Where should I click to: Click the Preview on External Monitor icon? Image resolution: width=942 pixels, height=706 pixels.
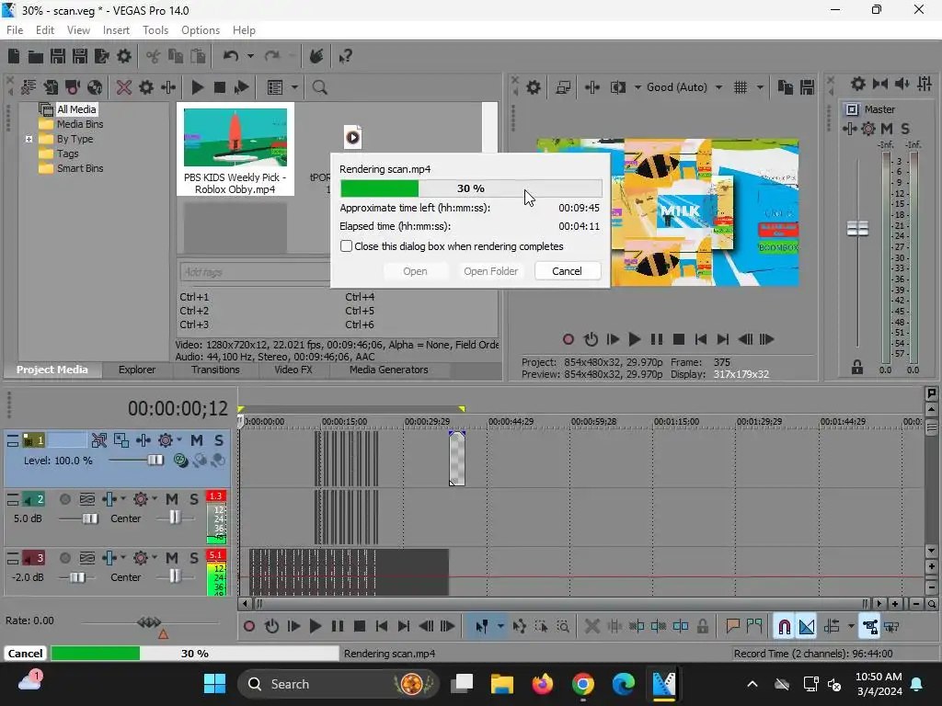point(563,87)
